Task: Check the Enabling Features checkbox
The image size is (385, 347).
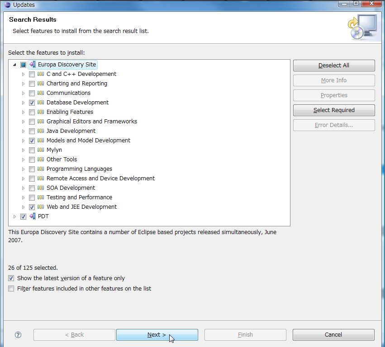Action: (x=32, y=113)
